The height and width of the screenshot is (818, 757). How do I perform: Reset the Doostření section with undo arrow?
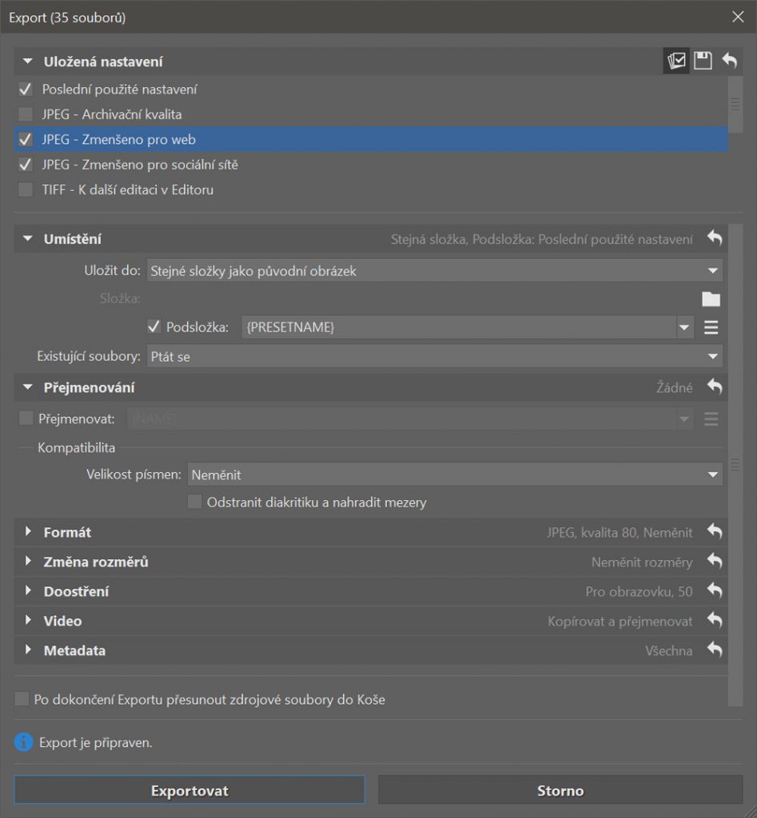click(715, 591)
